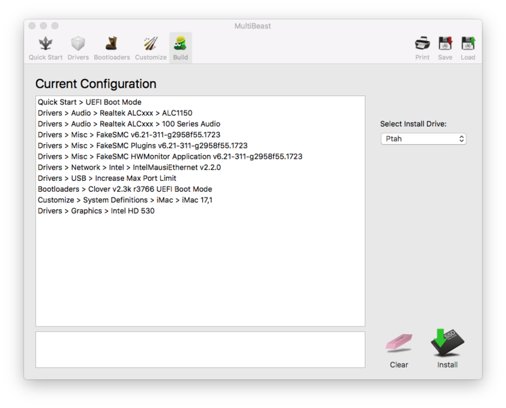Close the MultiBeast window

32,26
